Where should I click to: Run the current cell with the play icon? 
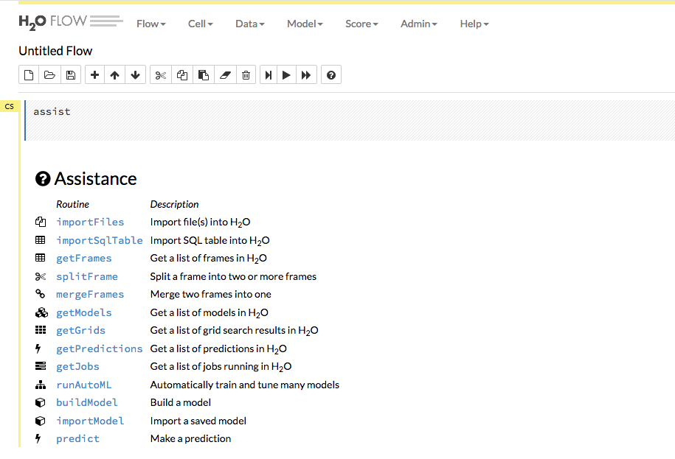(x=286, y=75)
